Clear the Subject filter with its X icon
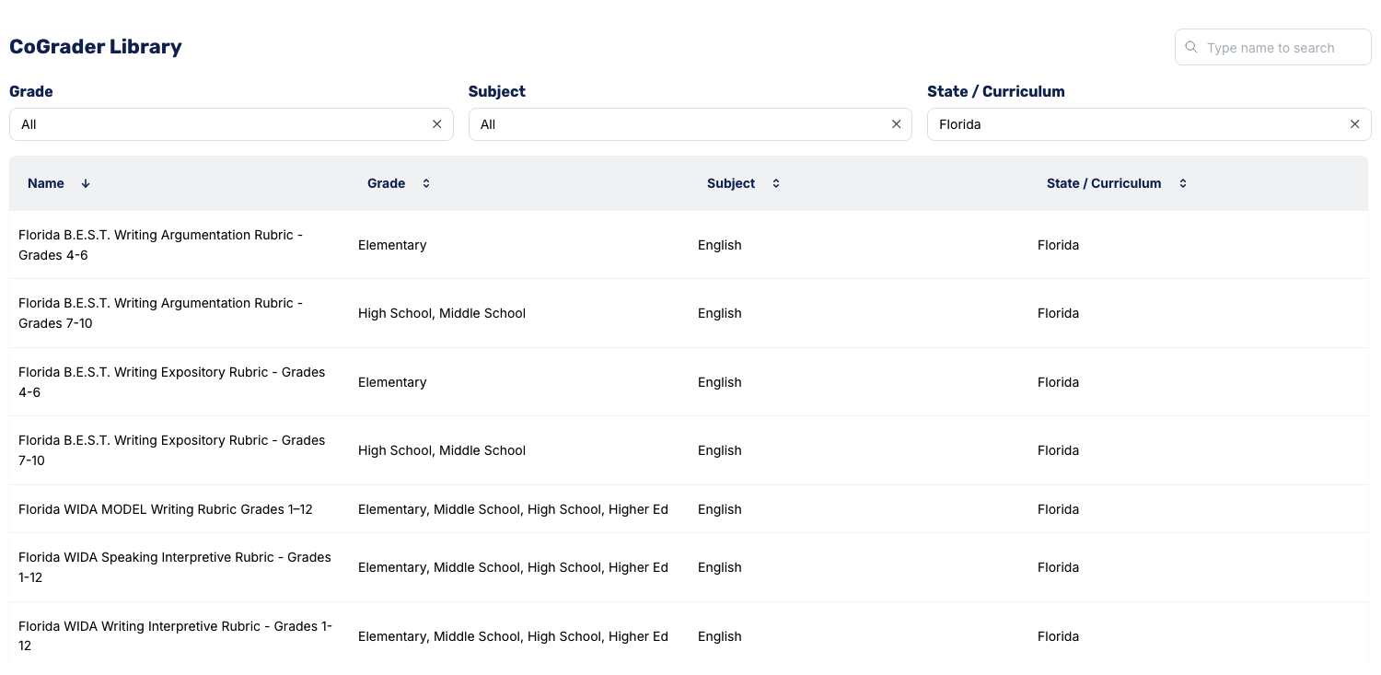Viewport: 1381px width, 675px height. 896,123
